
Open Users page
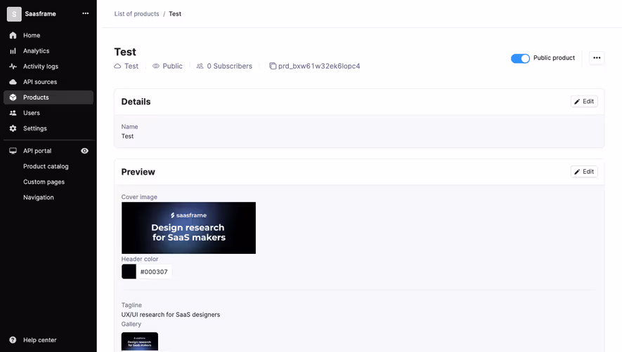coord(48,113)
